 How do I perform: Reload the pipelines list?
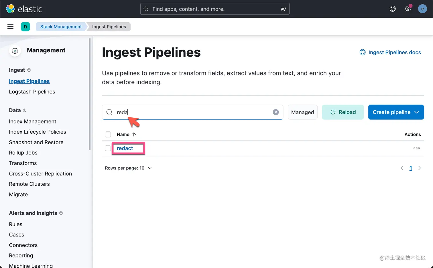[343, 112]
